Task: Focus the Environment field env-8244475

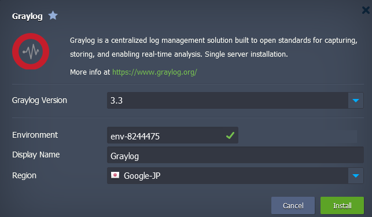Action: (172, 135)
